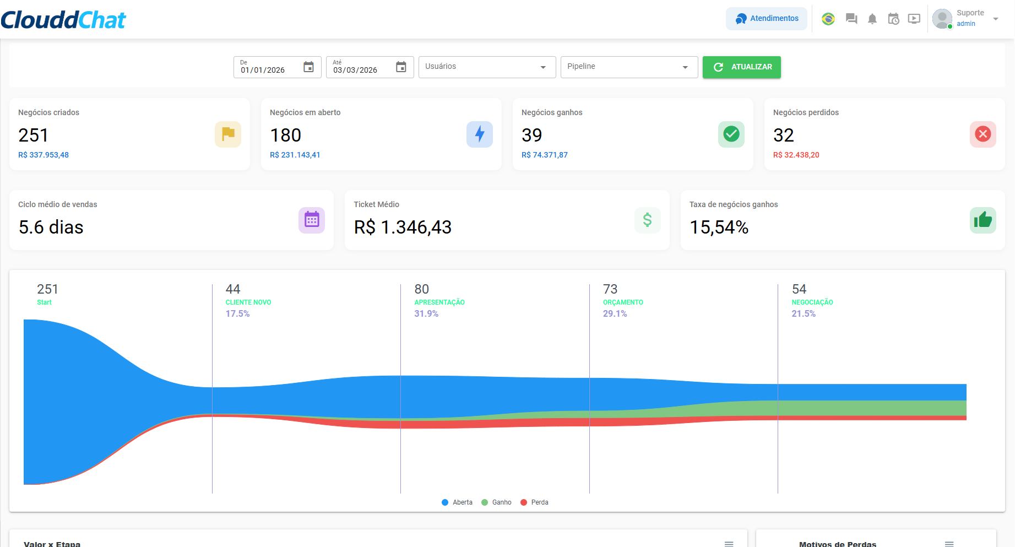Open the notifications bell icon
The width and height of the screenshot is (1015, 547).
point(872,18)
